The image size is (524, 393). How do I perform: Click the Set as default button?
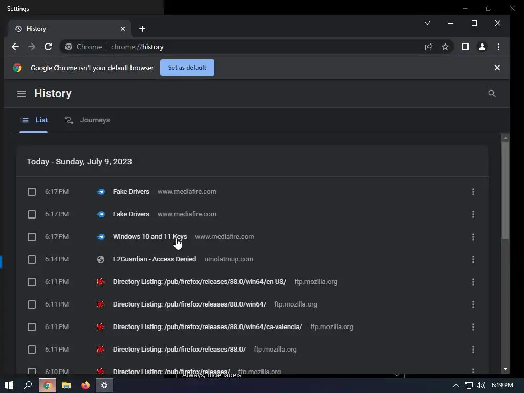click(187, 68)
